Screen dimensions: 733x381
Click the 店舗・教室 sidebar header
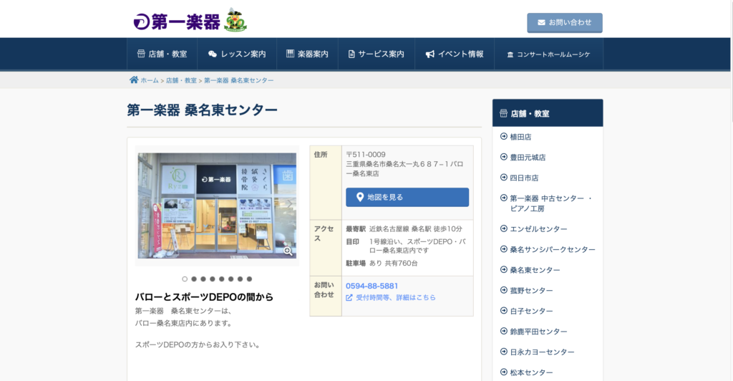tap(548, 113)
